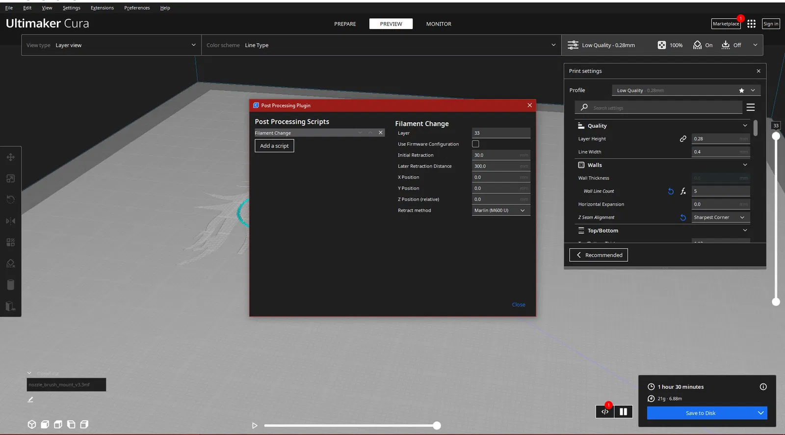Click the upper handle of the layer slider
Screen dimensions: 785x435
(776, 136)
